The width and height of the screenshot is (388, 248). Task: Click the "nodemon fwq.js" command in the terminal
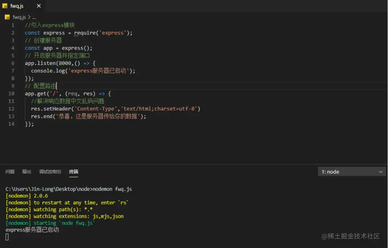(112, 189)
